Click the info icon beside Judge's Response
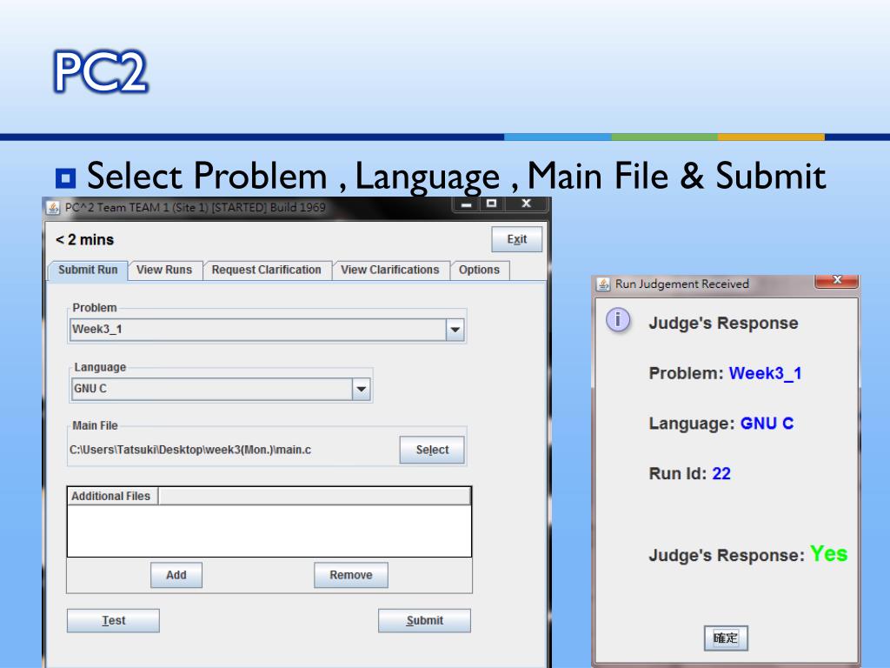 pos(618,320)
